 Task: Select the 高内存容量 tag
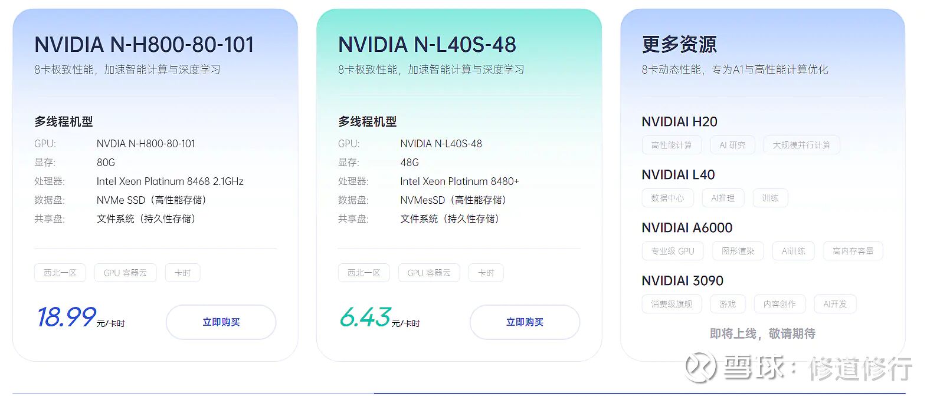coord(853,251)
